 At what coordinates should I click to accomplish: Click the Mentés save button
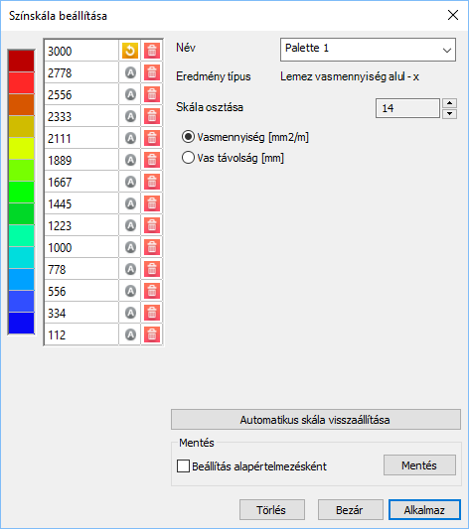[419, 465]
